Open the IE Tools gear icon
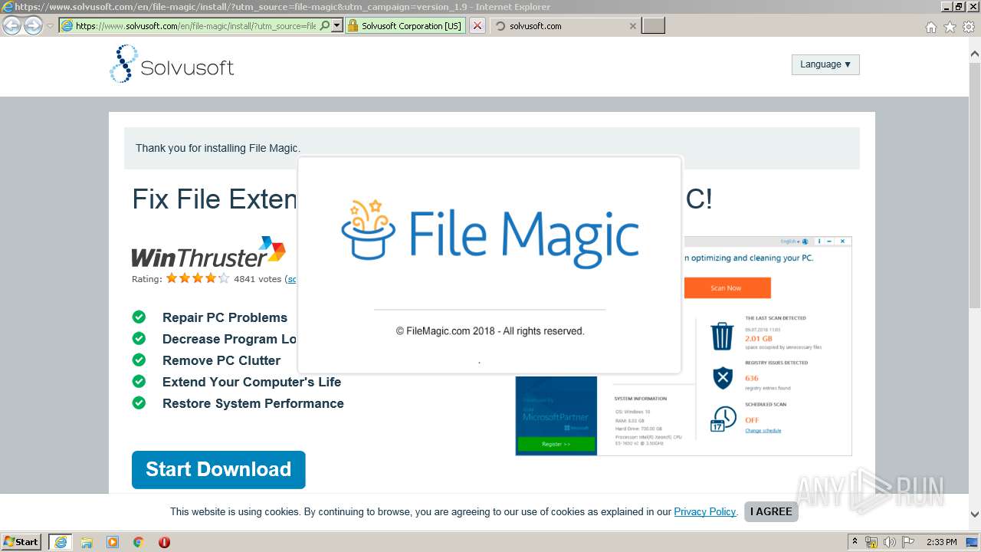Screen dimensions: 981x552 tap(969, 27)
